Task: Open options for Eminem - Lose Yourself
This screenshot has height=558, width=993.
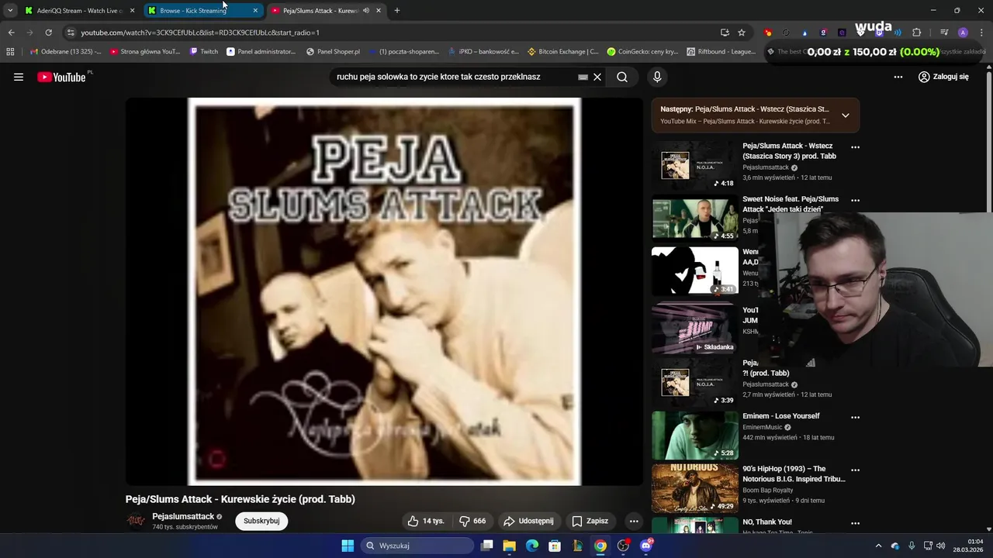Action: tap(855, 417)
